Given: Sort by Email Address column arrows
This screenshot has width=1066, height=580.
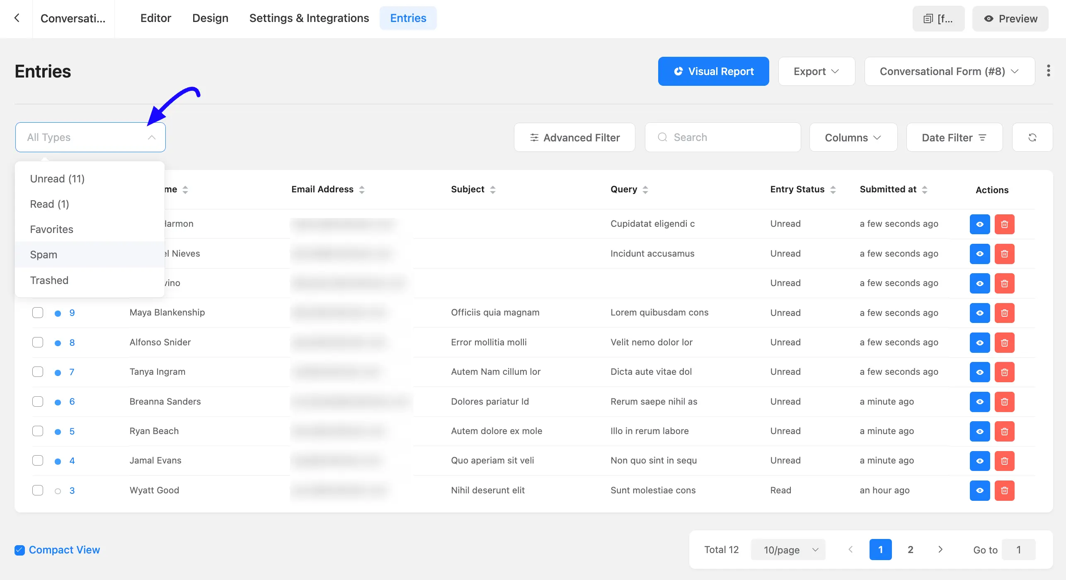Looking at the screenshot, I should coord(362,190).
